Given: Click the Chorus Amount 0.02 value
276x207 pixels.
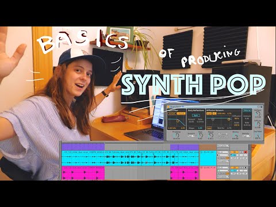Looking at the screenshot, I should (247, 118).
